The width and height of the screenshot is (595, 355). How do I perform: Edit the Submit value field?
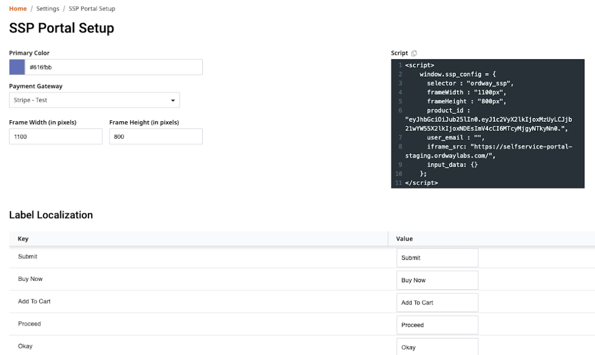(x=437, y=258)
